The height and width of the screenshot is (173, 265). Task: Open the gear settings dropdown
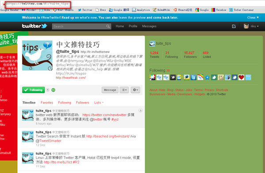(136, 90)
